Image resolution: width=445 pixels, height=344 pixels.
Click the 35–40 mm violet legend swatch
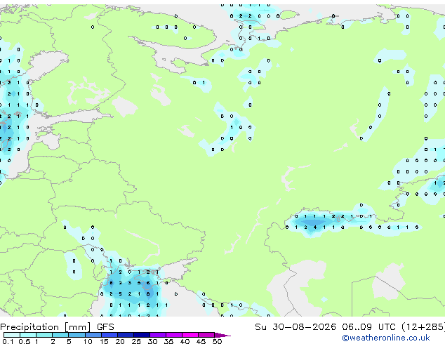coord(173,335)
